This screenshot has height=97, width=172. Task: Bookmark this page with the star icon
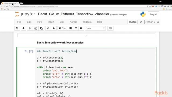click(x=150, y=6)
